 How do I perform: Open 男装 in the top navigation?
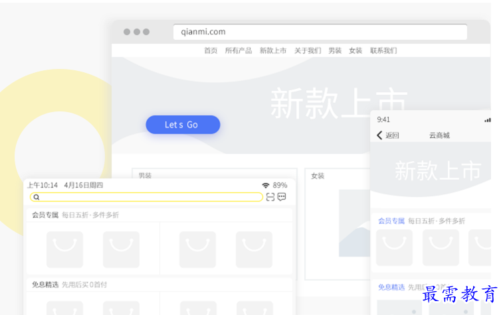335,50
